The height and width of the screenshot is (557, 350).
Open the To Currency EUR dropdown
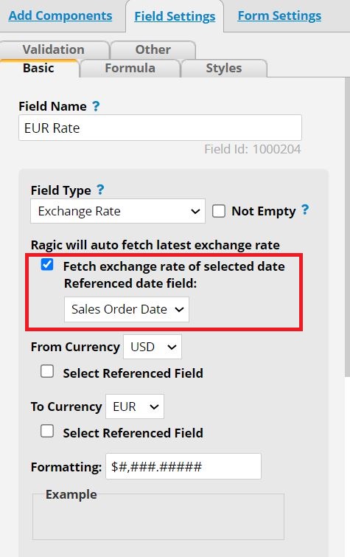[x=135, y=406]
